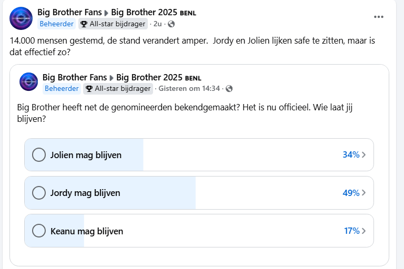Expand voters via chevron next to 49%
Viewport: 404px width, 269px height.
coord(363,192)
